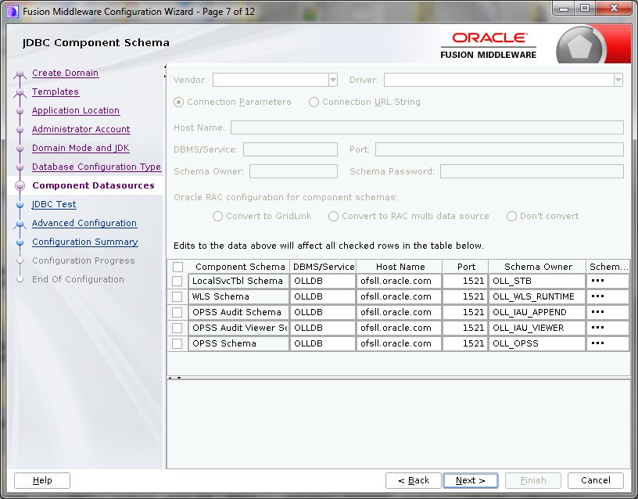Screen dimensions: 638x499
Task: Click the Host Name input field
Action: 427,127
